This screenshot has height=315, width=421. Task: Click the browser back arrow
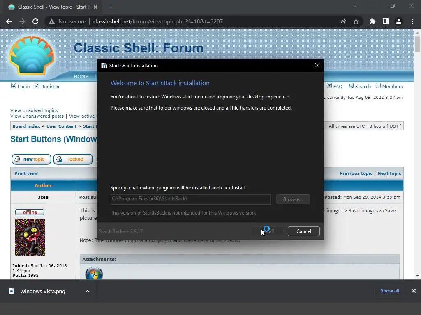click(x=9, y=21)
